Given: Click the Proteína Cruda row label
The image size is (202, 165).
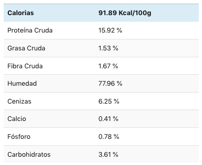Looking at the screenshot, I should point(30,30).
